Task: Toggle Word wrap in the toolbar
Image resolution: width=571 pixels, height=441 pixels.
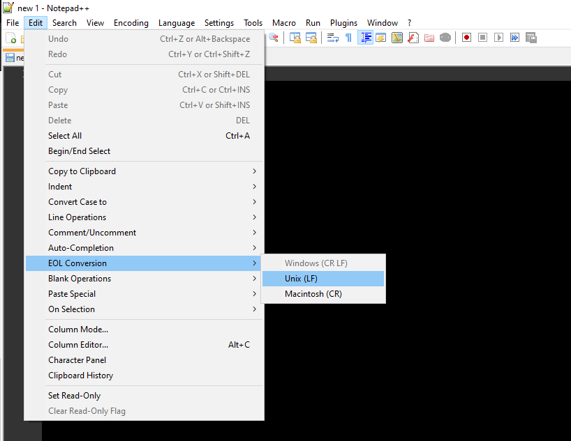Action: pyautogui.click(x=333, y=38)
